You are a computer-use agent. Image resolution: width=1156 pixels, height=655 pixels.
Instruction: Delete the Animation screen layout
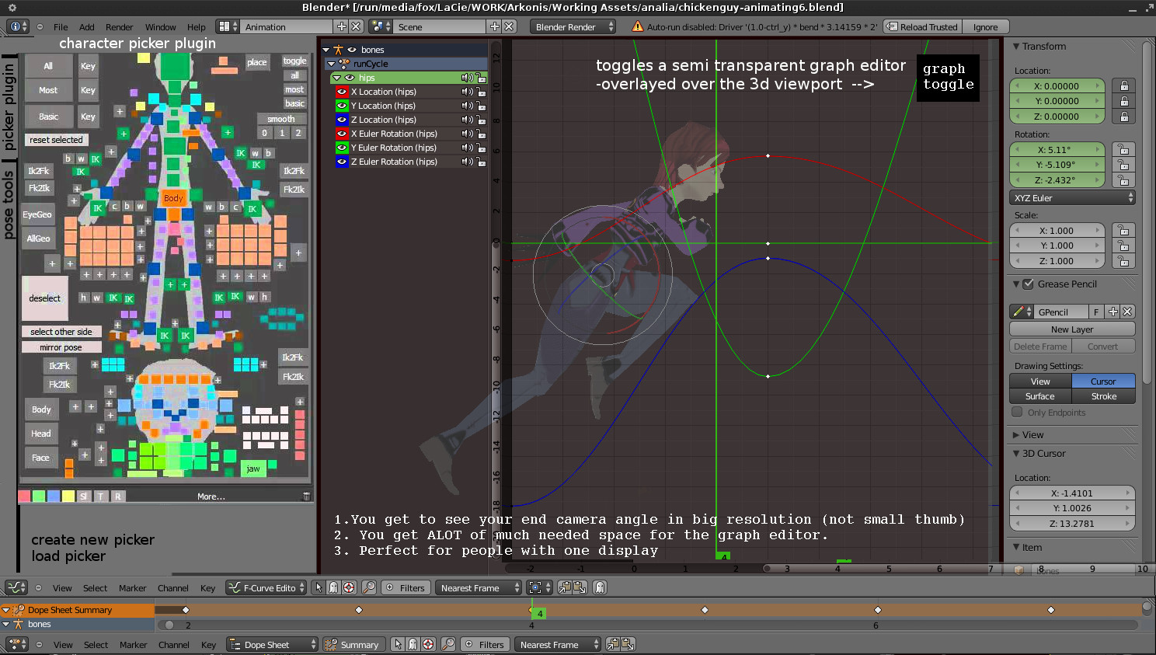click(x=356, y=26)
